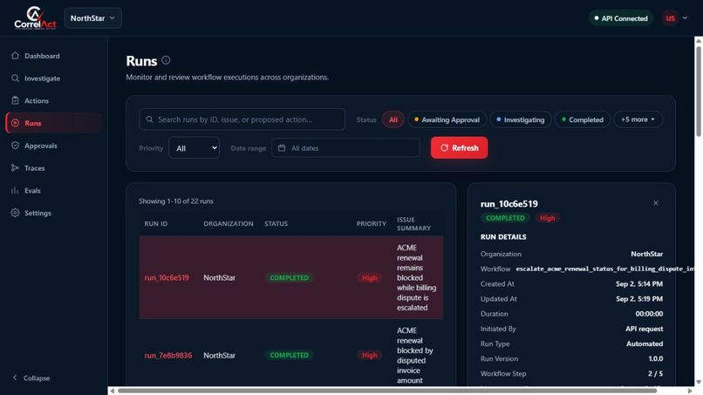Screen dimensions: 703x395
Task: Filter by Completed status
Action: pos(583,119)
